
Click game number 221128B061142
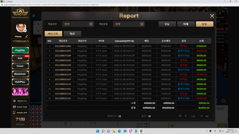(63, 94)
